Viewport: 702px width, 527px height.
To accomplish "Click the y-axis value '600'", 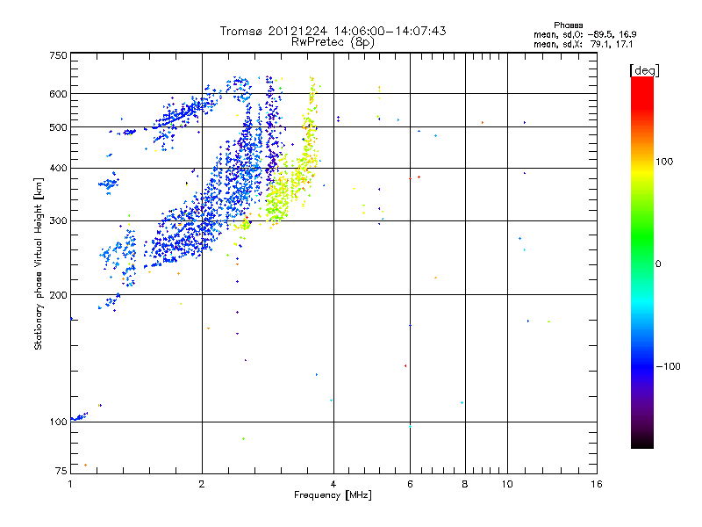I will [x=58, y=94].
